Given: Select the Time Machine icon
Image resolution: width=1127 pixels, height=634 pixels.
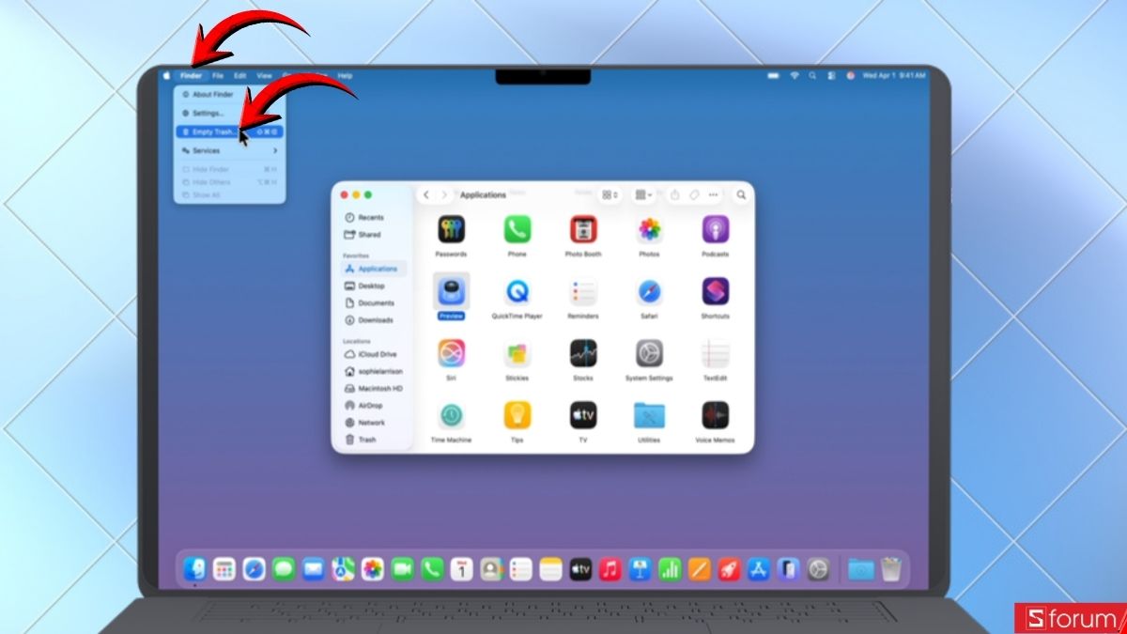Looking at the screenshot, I should 451,415.
